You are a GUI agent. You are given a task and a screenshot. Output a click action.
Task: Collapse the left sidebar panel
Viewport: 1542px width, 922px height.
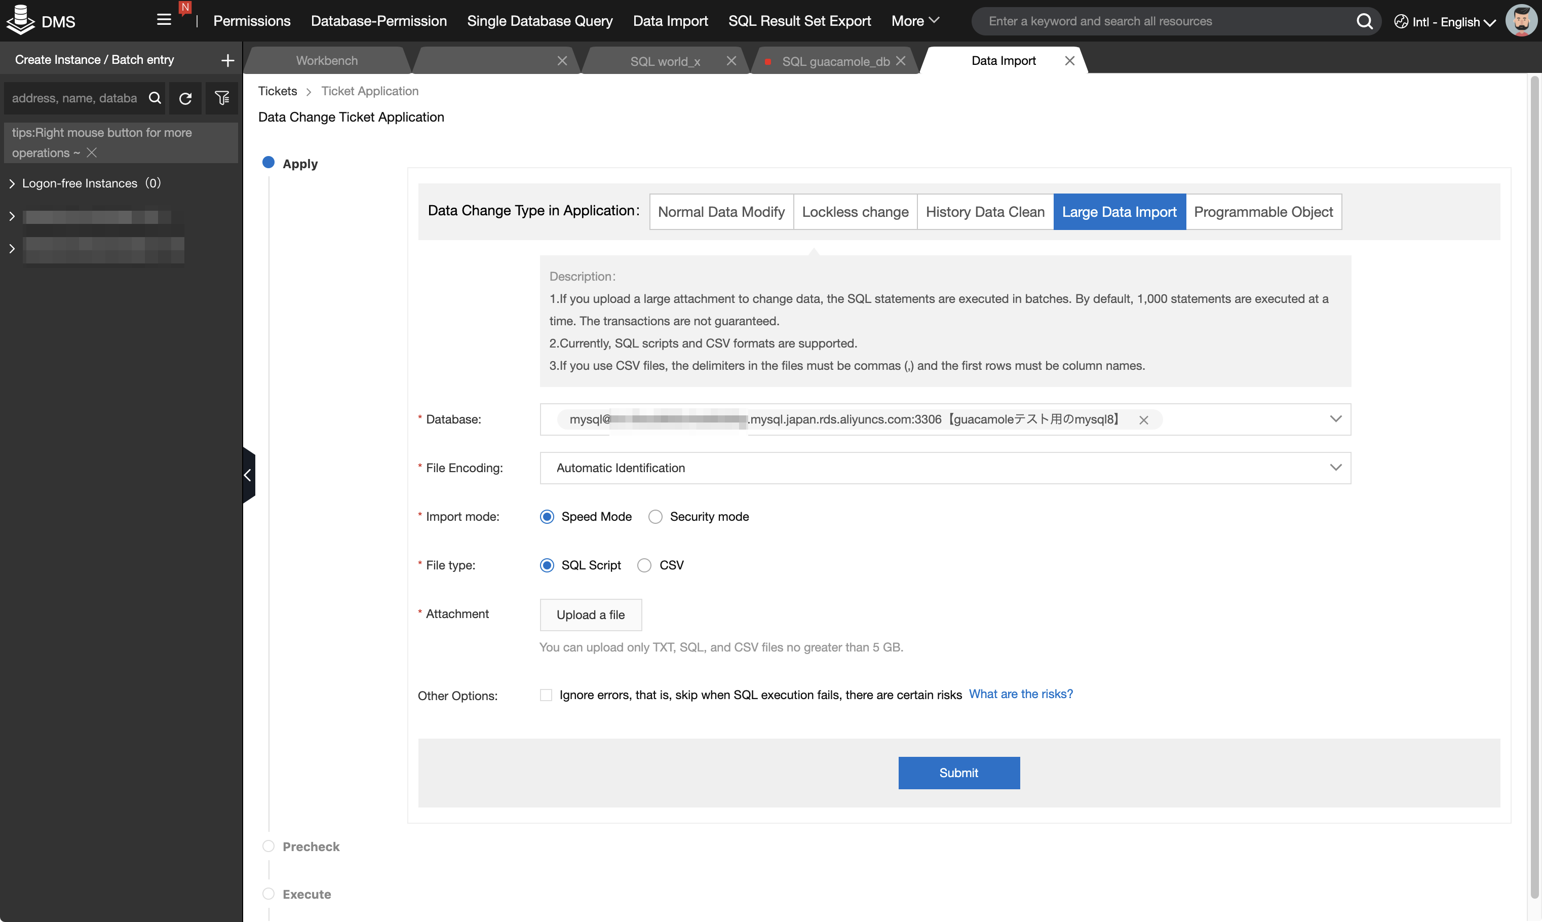click(x=249, y=475)
